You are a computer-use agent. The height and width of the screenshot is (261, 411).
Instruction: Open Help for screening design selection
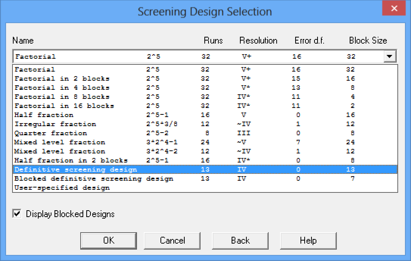308,240
